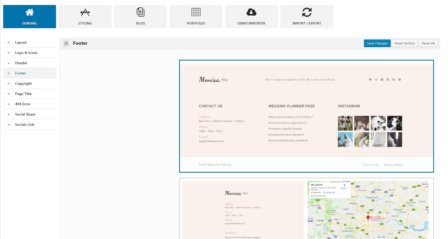448x239 pixels.
Task: Open the General tab with the home icon
Action: point(30,17)
